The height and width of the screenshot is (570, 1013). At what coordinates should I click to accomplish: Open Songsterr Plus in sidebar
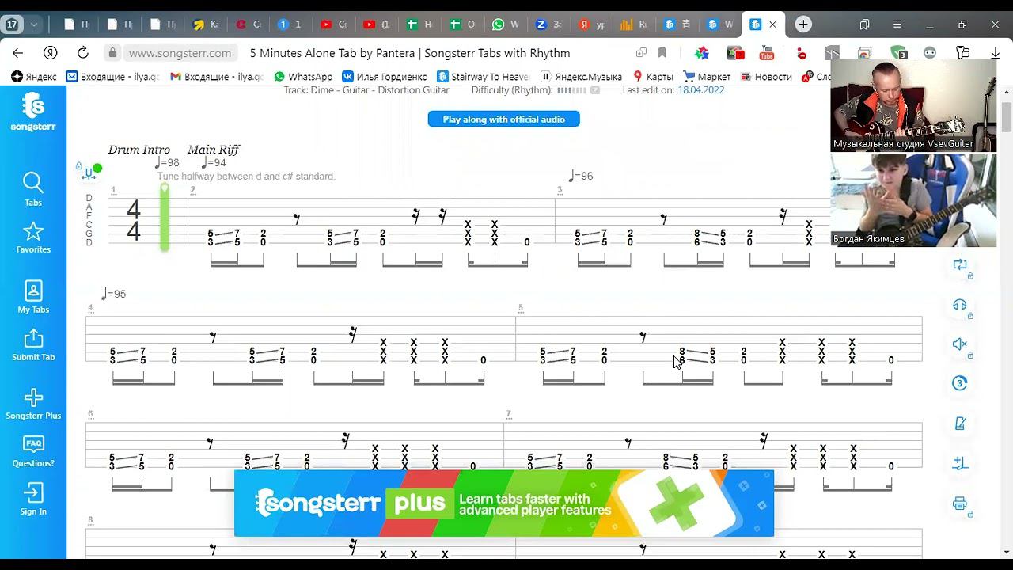pos(33,404)
